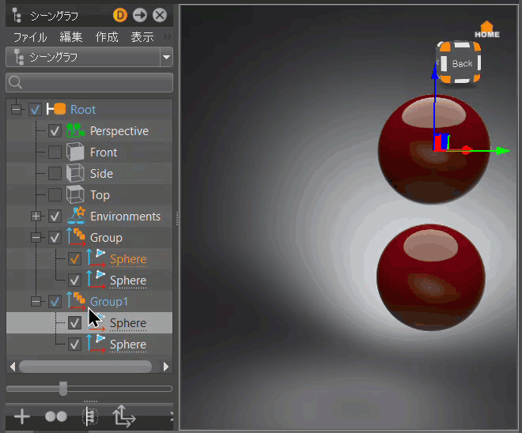
Task: Click the scenegraph search field
Action: 89,82
